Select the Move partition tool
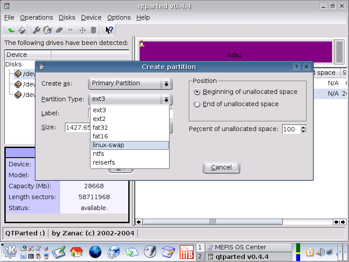Viewport: 349px width, 262px height. click(x=82, y=30)
